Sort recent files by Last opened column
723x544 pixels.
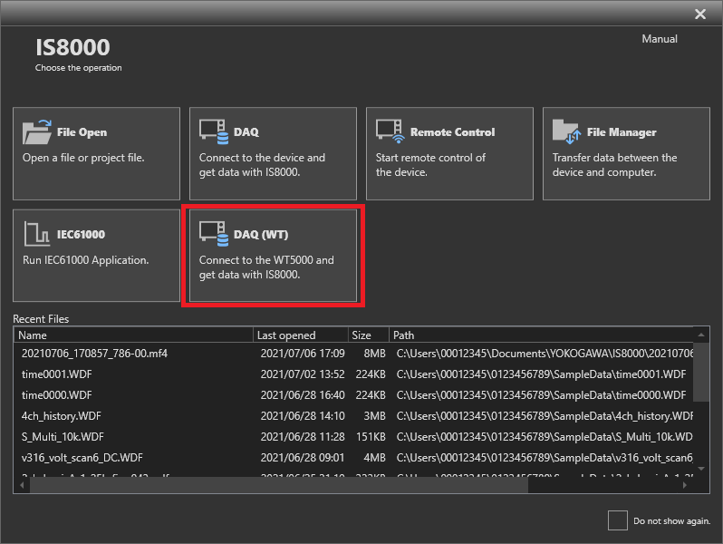(x=300, y=335)
